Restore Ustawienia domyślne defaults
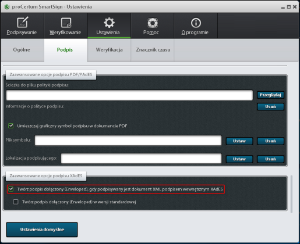The height and width of the screenshot is (244, 300). 42,229
